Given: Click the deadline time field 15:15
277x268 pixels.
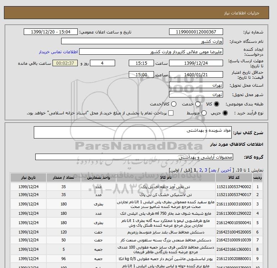Looking at the screenshot, I should click(x=141, y=63).
